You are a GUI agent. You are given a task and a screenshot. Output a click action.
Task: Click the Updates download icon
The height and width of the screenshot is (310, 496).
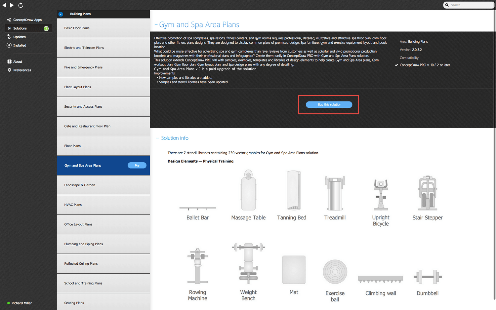(x=9, y=37)
